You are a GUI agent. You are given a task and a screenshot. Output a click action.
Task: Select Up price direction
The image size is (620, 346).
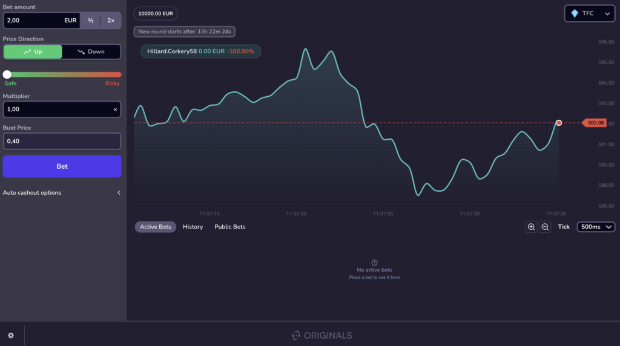pos(33,51)
